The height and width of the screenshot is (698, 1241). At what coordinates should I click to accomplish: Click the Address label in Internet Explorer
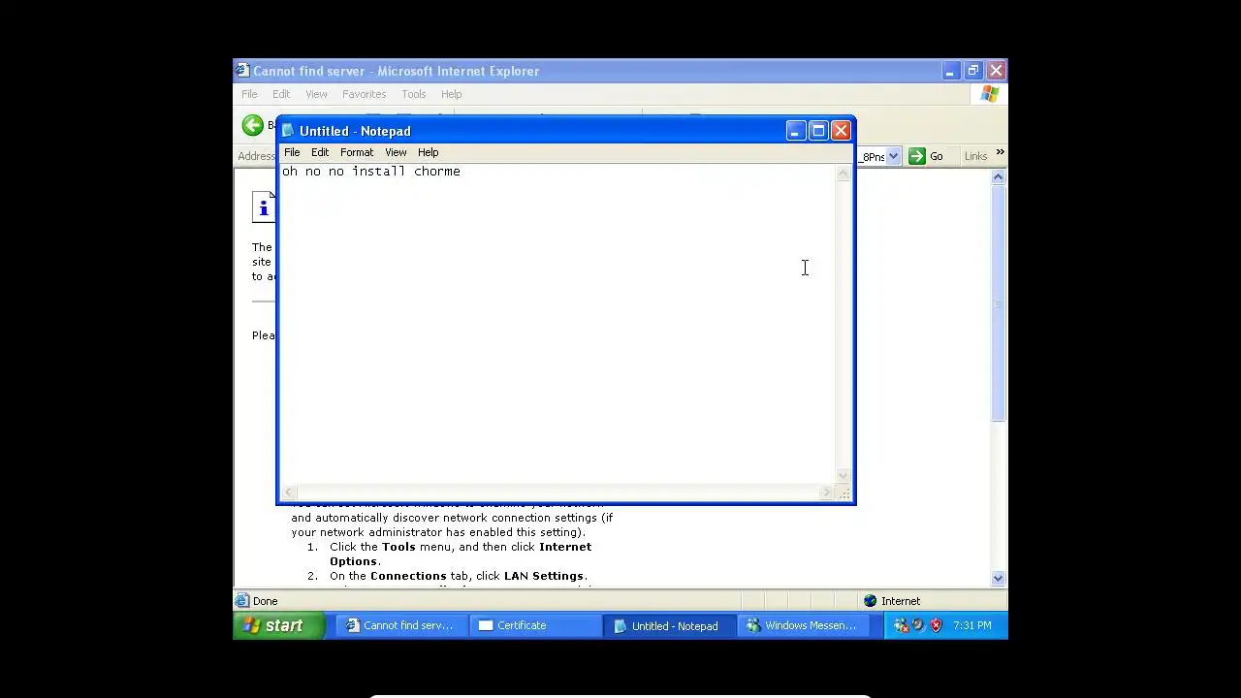tap(256, 156)
